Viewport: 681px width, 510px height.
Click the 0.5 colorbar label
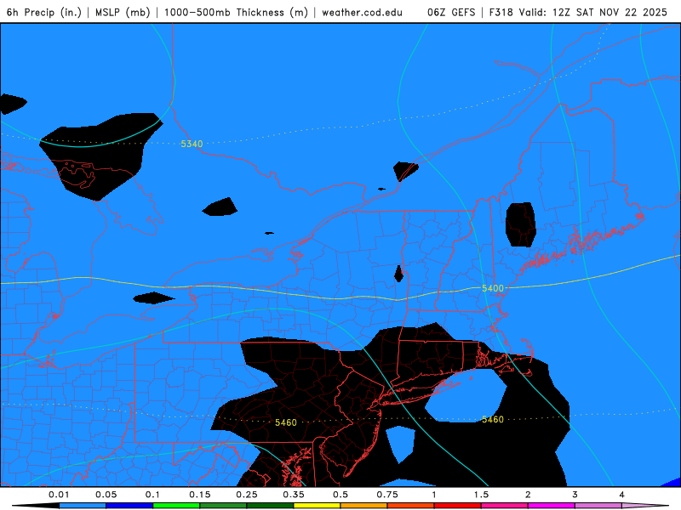pos(340,495)
